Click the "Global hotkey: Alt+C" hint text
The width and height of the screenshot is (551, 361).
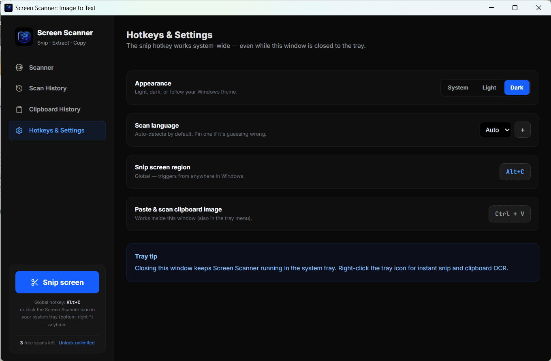click(x=57, y=302)
